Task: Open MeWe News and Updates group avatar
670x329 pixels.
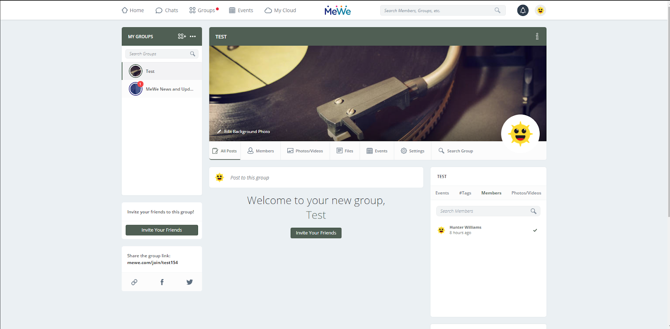Action: pyautogui.click(x=135, y=89)
